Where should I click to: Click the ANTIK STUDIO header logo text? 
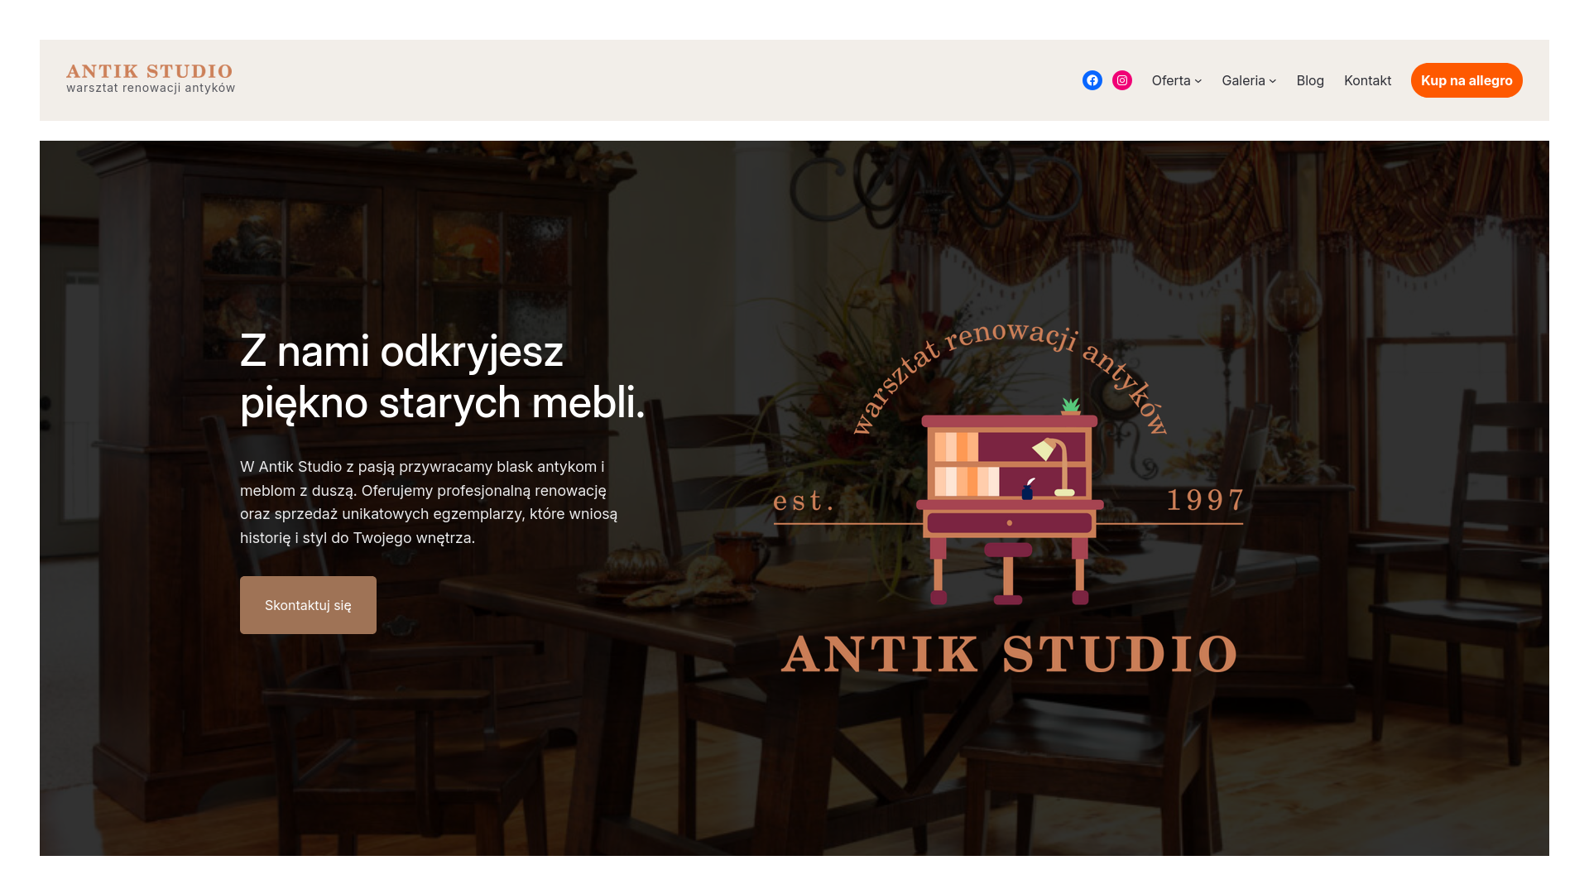[150, 71]
